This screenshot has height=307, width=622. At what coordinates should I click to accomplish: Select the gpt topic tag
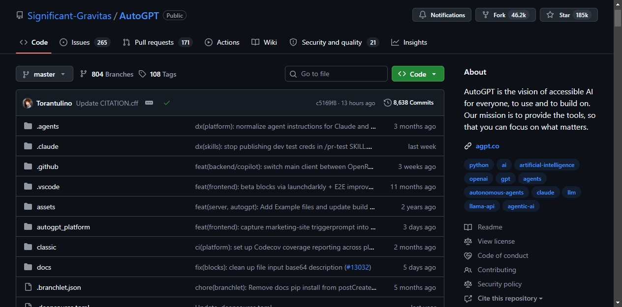[x=505, y=179]
